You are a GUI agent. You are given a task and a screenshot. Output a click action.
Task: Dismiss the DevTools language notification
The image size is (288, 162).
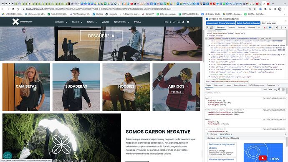pos(286,21)
